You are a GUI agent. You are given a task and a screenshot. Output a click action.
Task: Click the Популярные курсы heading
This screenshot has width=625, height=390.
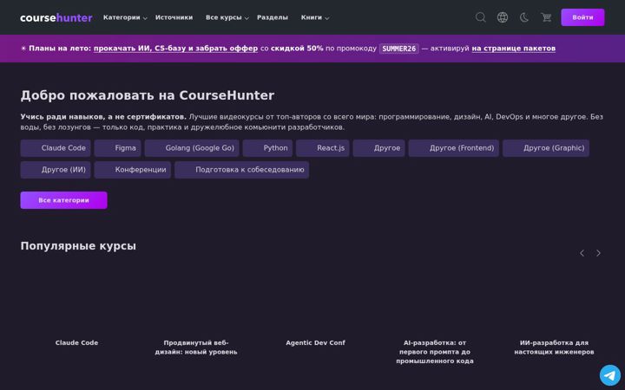pyautogui.click(x=78, y=246)
